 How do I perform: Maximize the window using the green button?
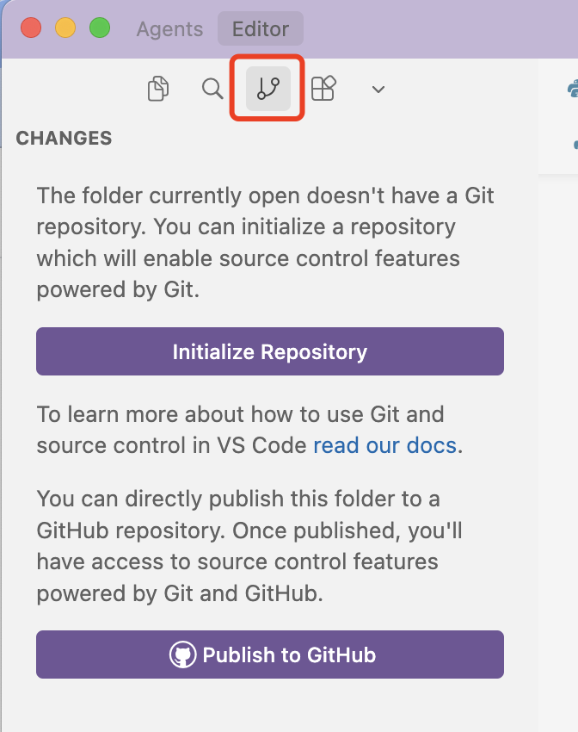pyautogui.click(x=100, y=28)
